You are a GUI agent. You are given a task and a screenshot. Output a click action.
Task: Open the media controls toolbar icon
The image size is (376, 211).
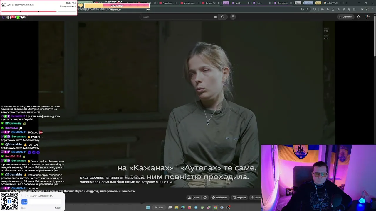point(362,9)
